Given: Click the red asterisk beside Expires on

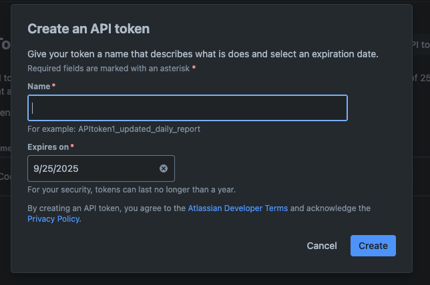Looking at the screenshot, I should [x=72, y=146].
